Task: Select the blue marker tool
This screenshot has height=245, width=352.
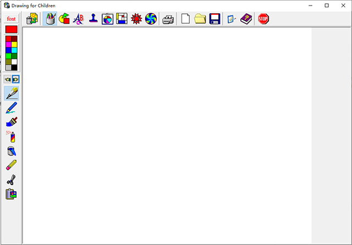Action: [12, 108]
